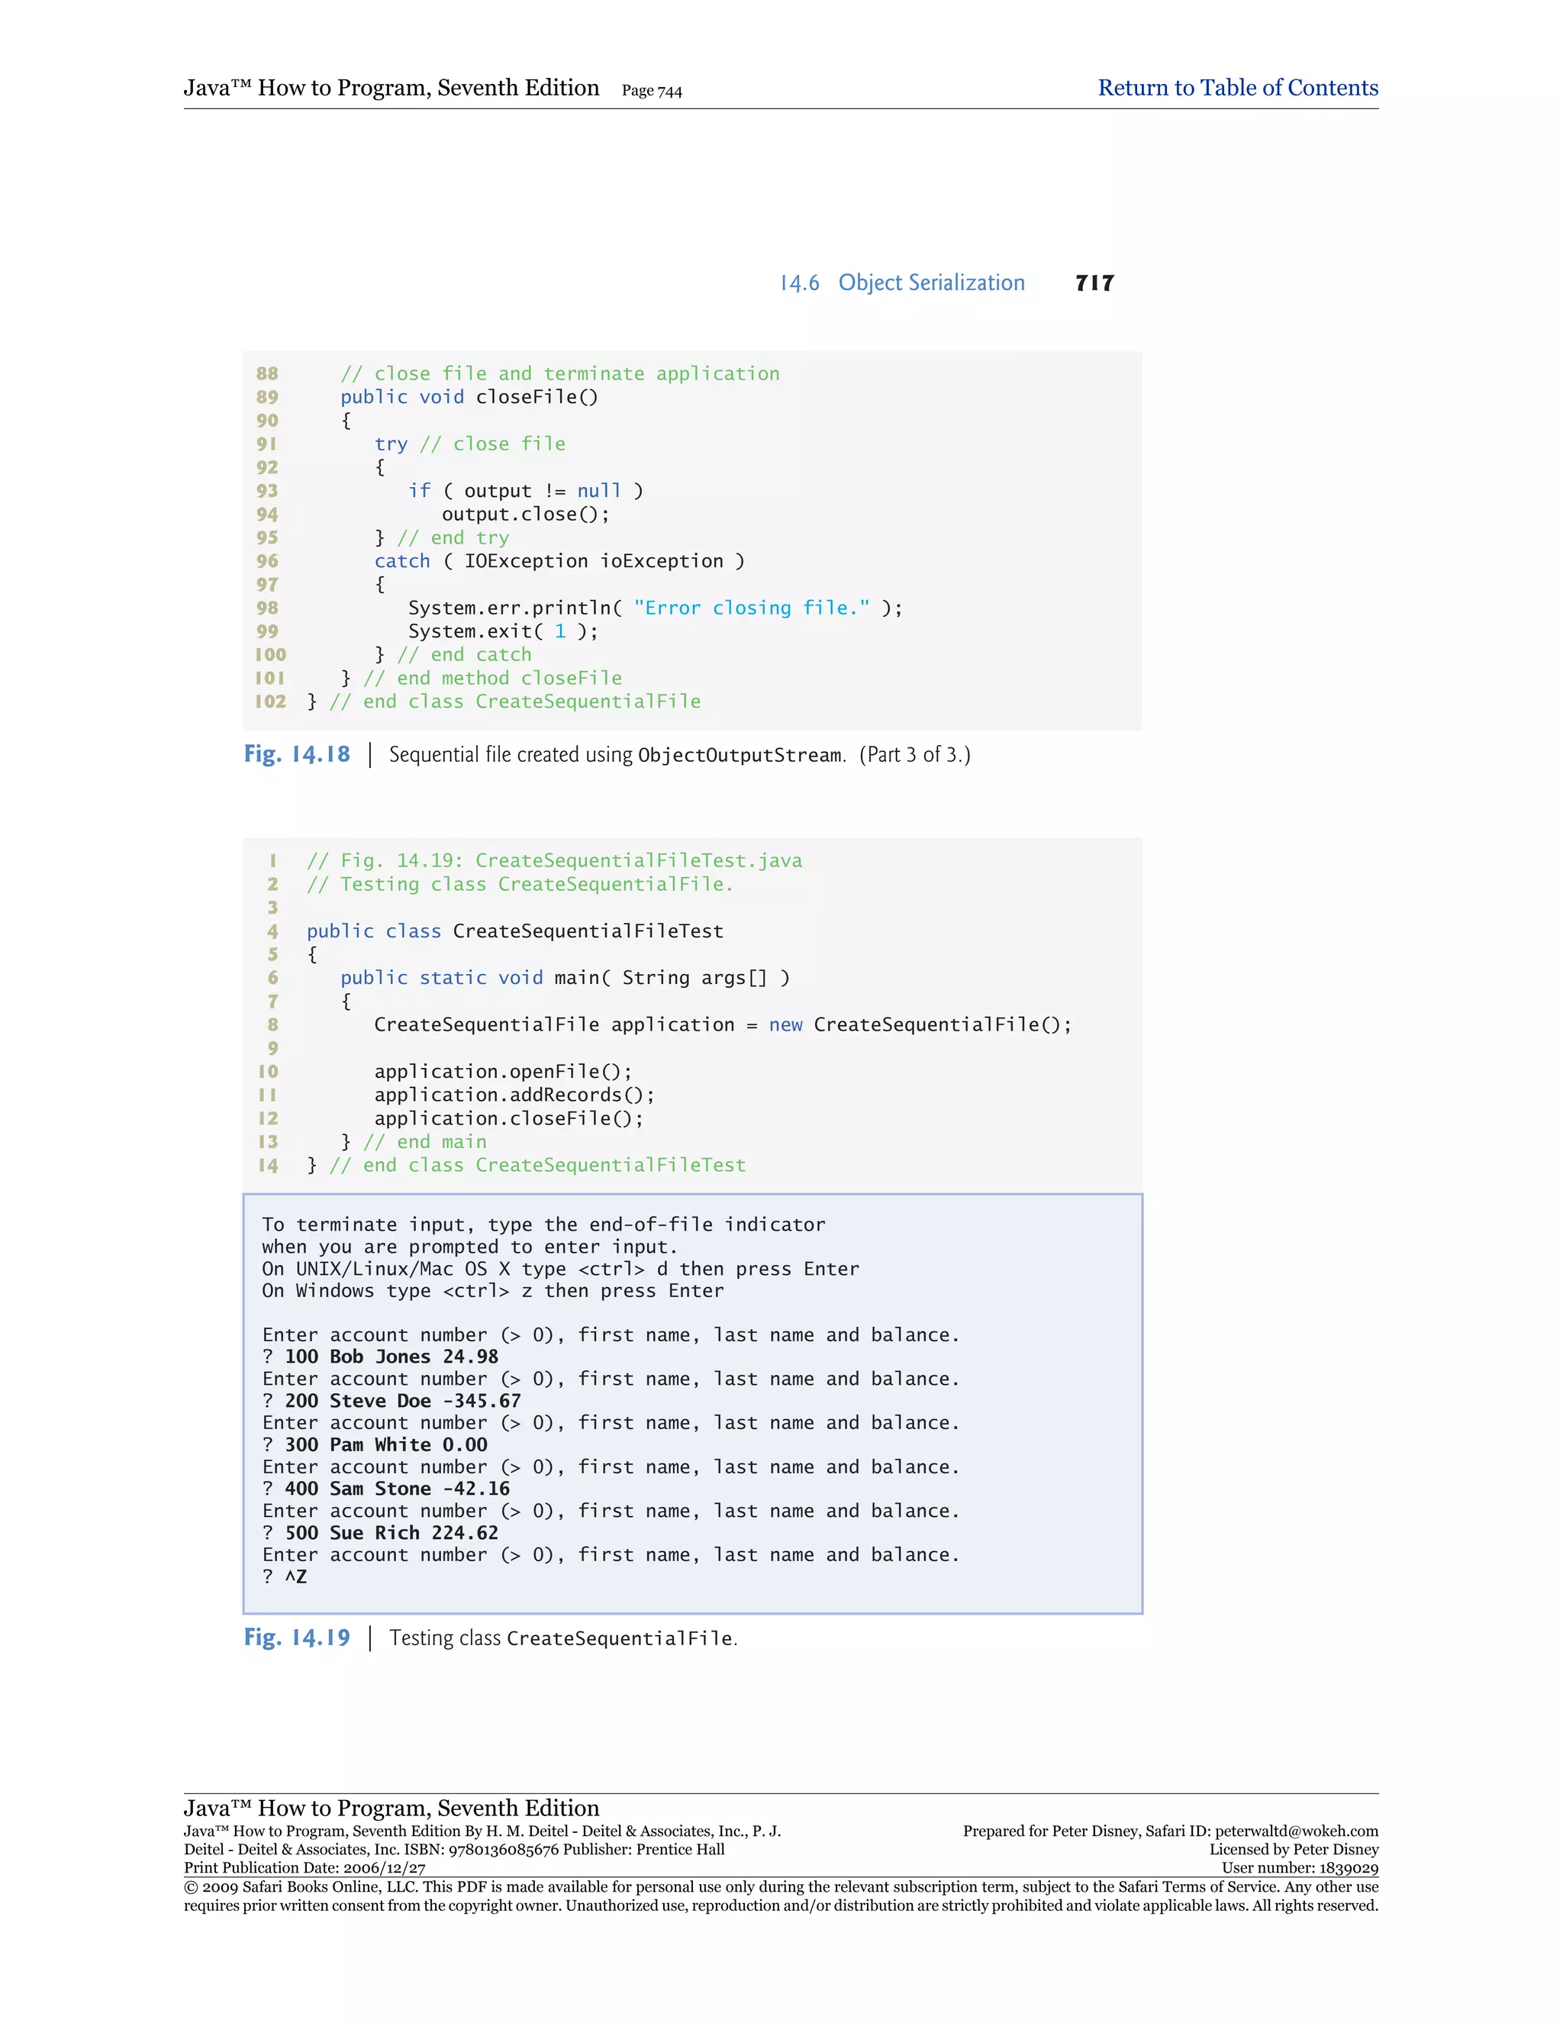This screenshot has width=1563, height=2023.
Task: Click the public class CreateSequentialFileTest declaration
Action: (x=515, y=931)
